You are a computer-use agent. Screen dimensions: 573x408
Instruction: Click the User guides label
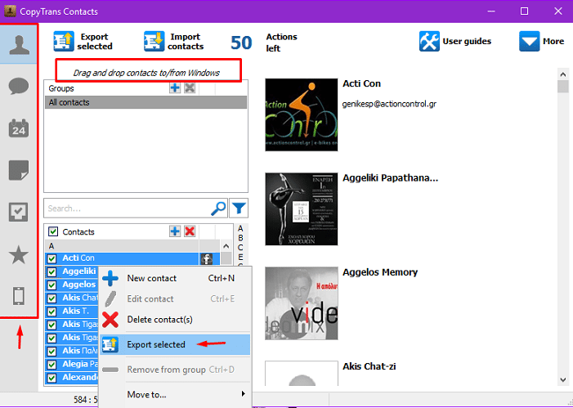(467, 42)
